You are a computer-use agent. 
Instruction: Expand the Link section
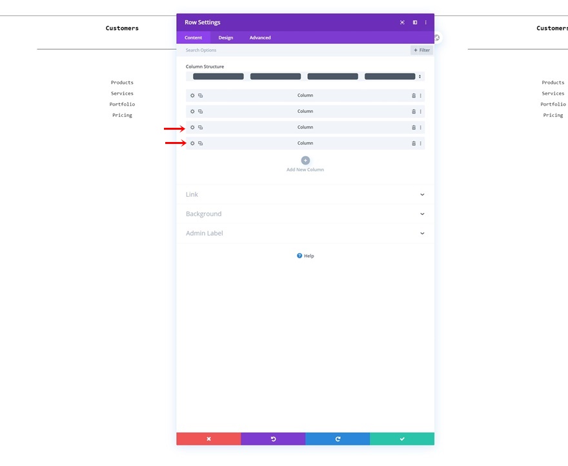coord(305,194)
